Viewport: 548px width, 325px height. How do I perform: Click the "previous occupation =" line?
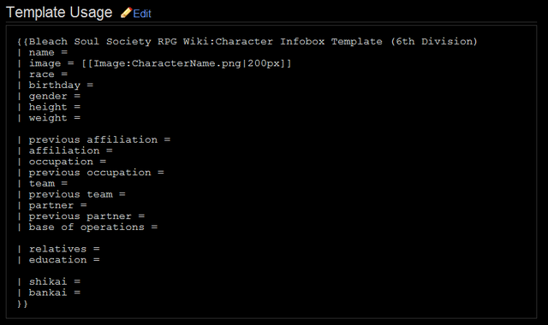point(91,173)
